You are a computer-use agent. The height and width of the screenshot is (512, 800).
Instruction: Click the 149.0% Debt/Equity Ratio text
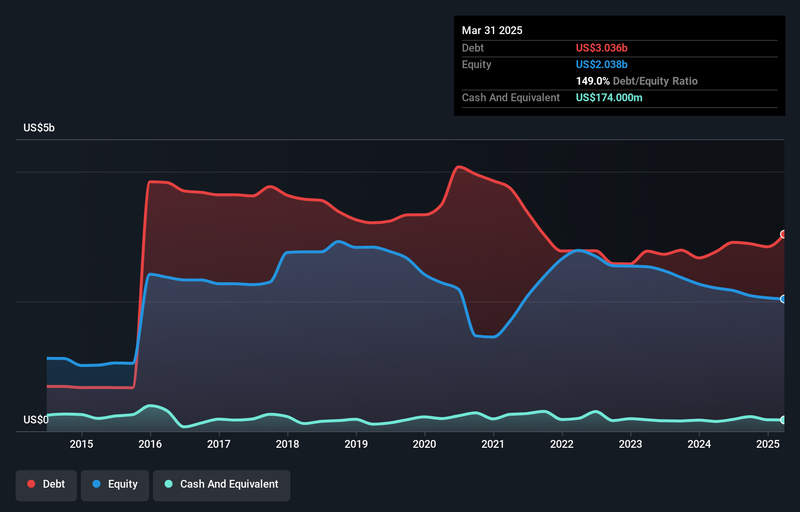637,81
